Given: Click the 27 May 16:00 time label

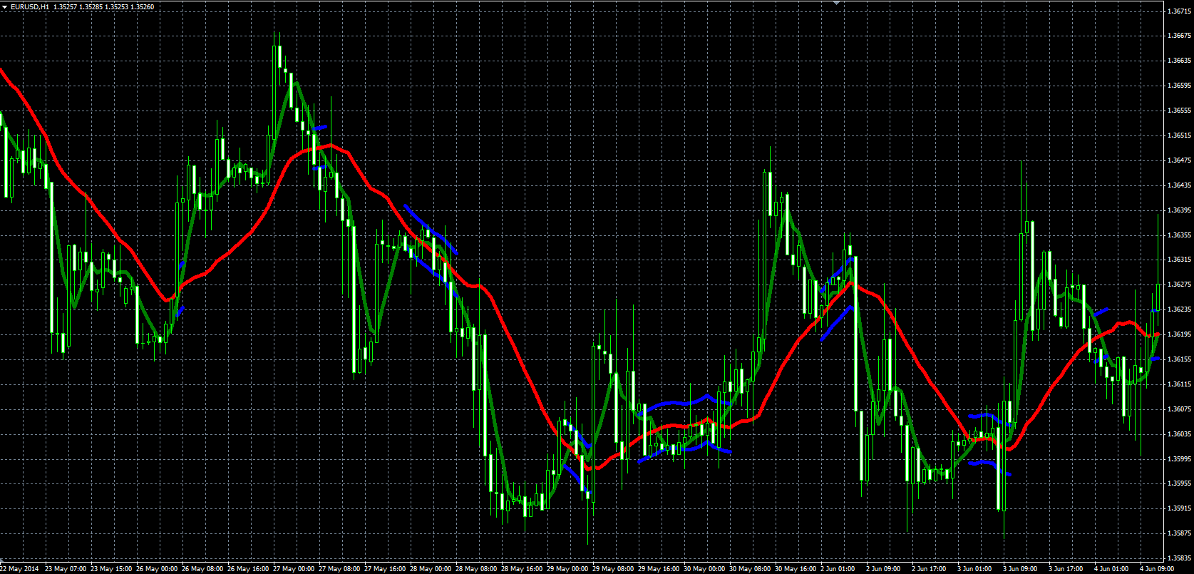Looking at the screenshot, I should point(385,569).
